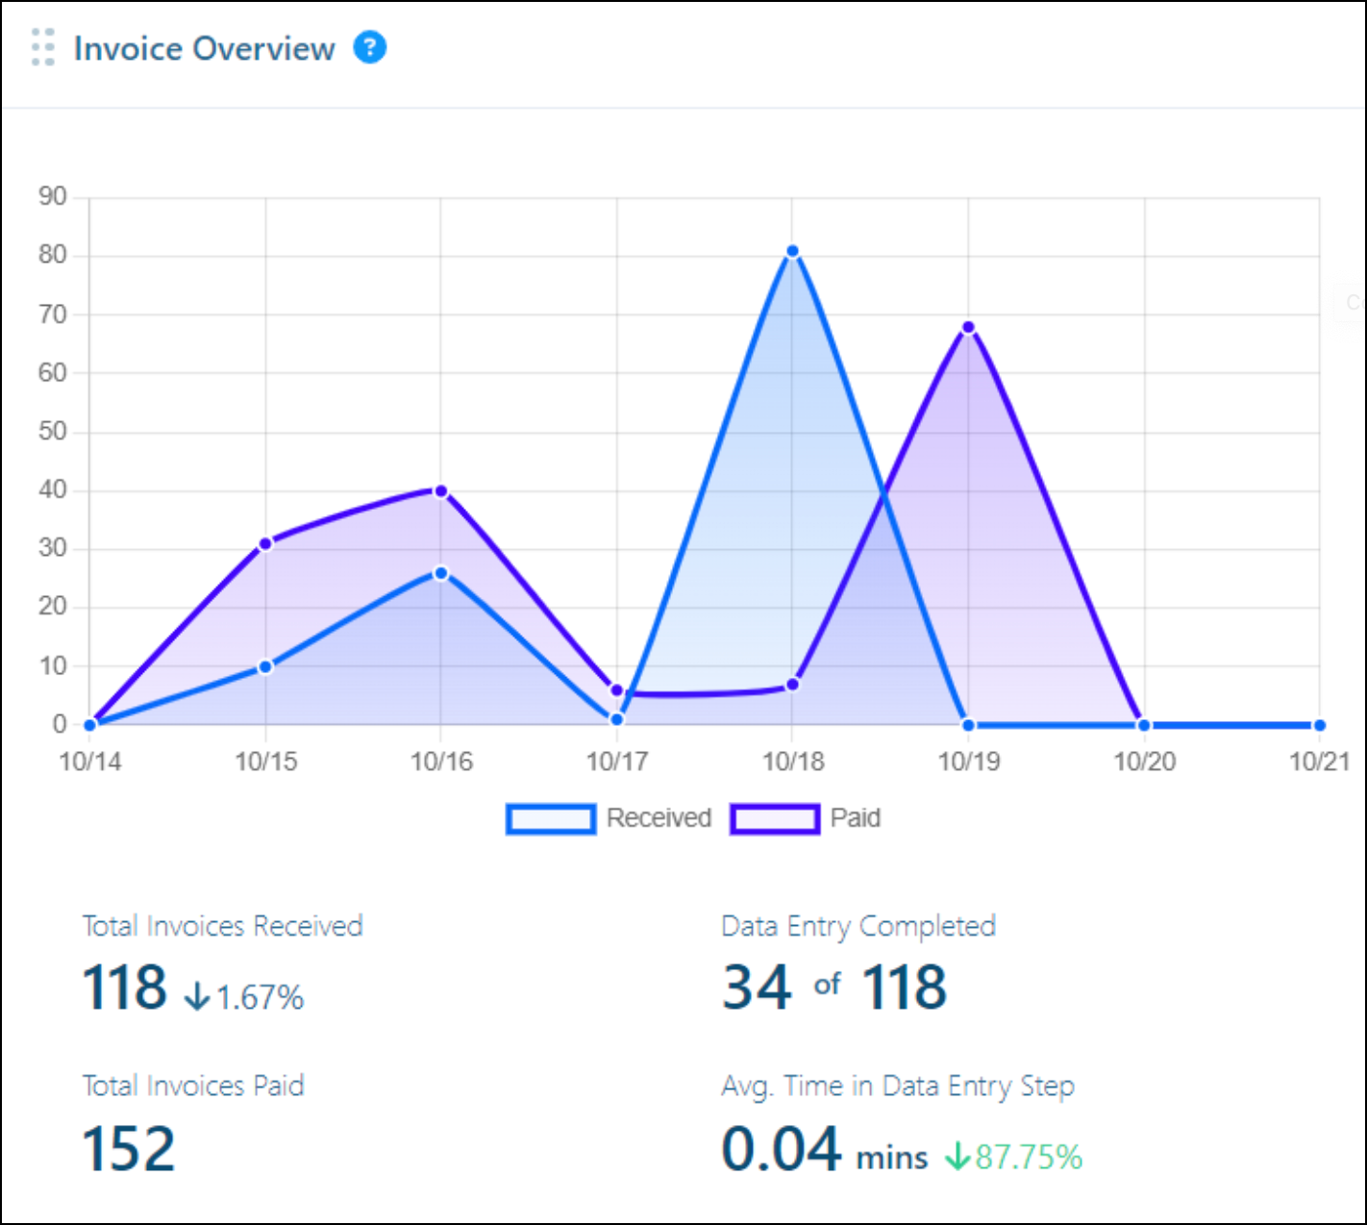This screenshot has height=1225, width=1367.
Task: Click the Paid data point peak on 10/19
Action: 967,326
